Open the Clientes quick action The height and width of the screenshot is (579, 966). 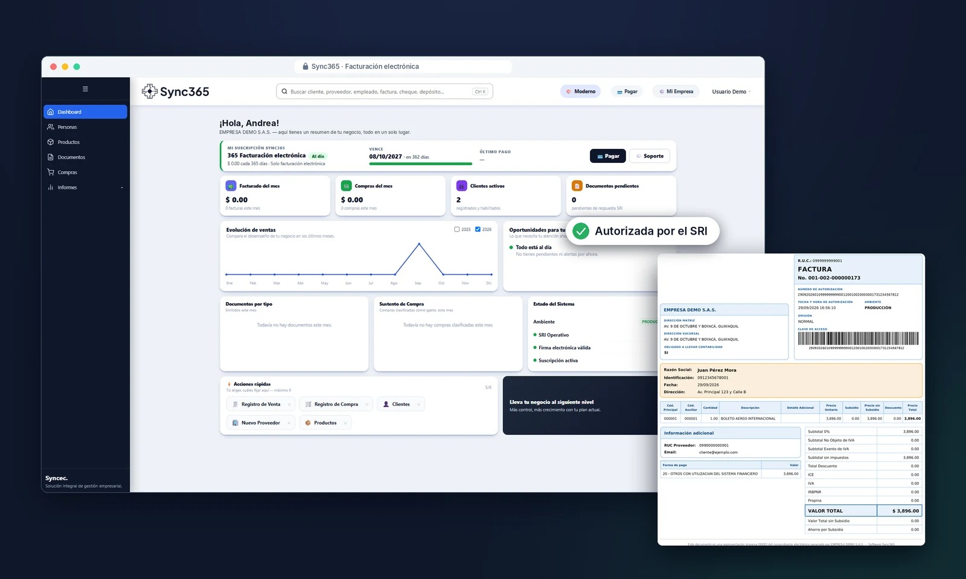[x=401, y=405]
